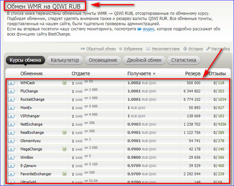Open the NetExchange exchanger name
This screenshot has height=186, width=234.
tap(31, 124)
